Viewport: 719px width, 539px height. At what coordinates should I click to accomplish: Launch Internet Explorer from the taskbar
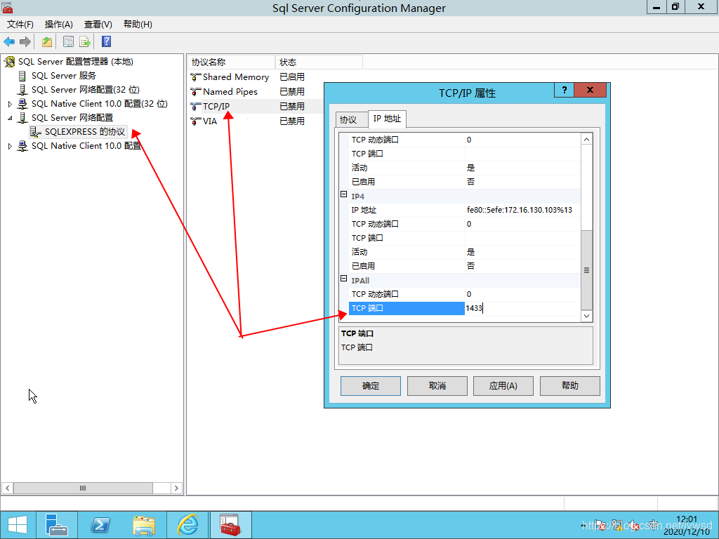(187, 524)
